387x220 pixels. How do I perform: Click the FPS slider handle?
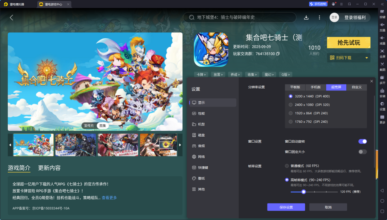click(304, 192)
